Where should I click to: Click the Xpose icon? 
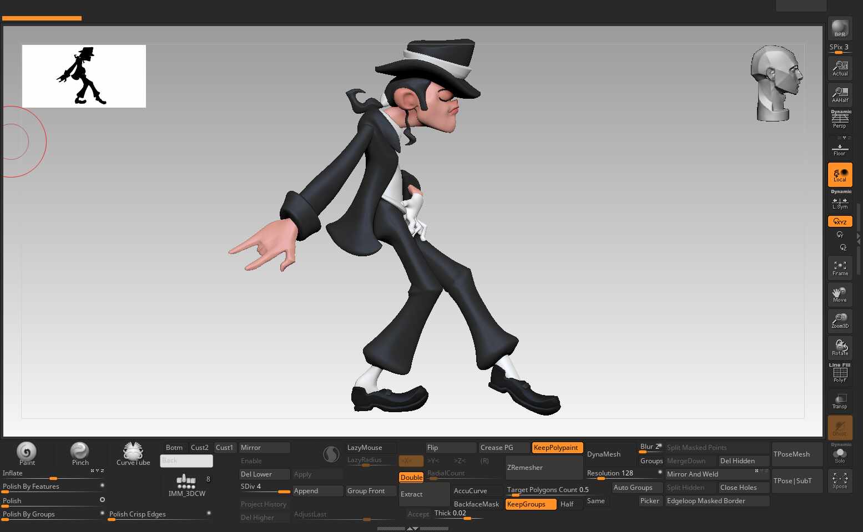tap(840, 480)
